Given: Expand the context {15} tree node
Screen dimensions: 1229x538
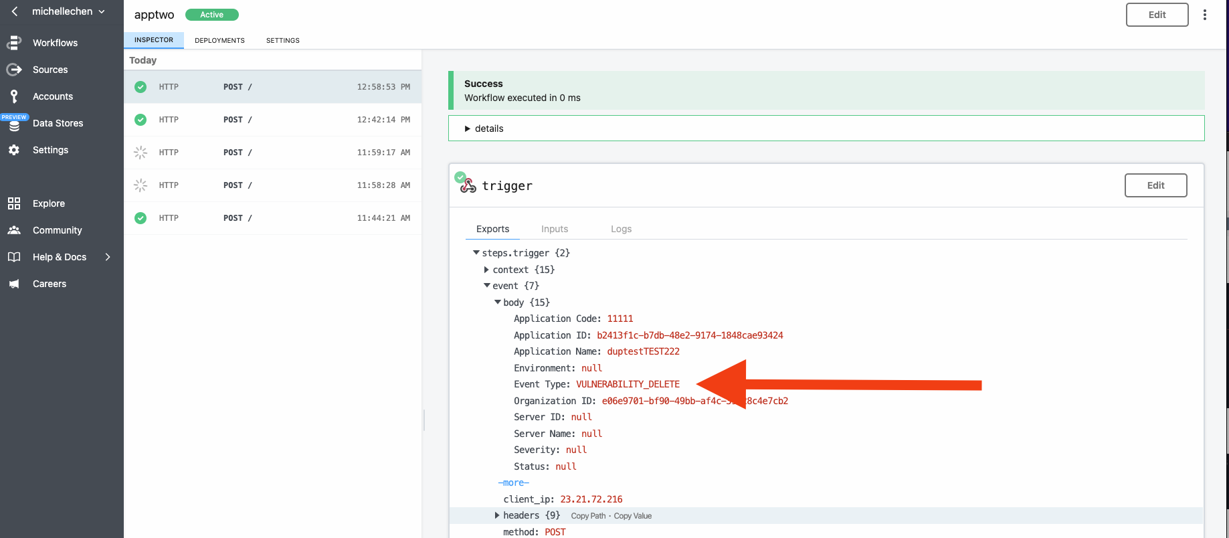Looking at the screenshot, I should pyautogui.click(x=486, y=270).
